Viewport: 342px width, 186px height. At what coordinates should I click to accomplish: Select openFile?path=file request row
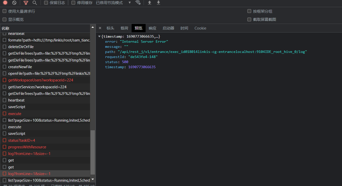click(45, 74)
